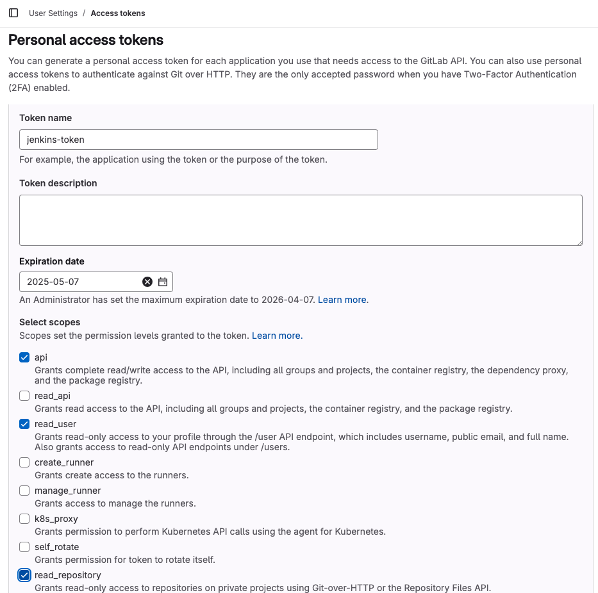The image size is (598, 593).
Task: Select the Access tokens breadcrumb item
Action: click(118, 13)
